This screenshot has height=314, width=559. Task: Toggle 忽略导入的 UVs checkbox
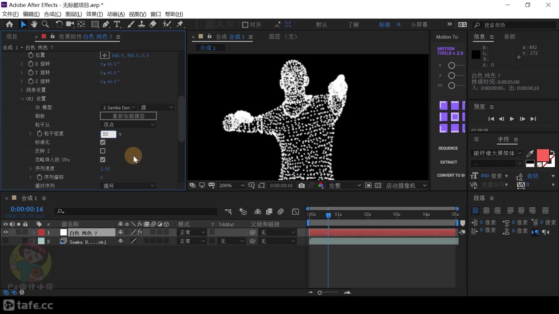tap(102, 160)
